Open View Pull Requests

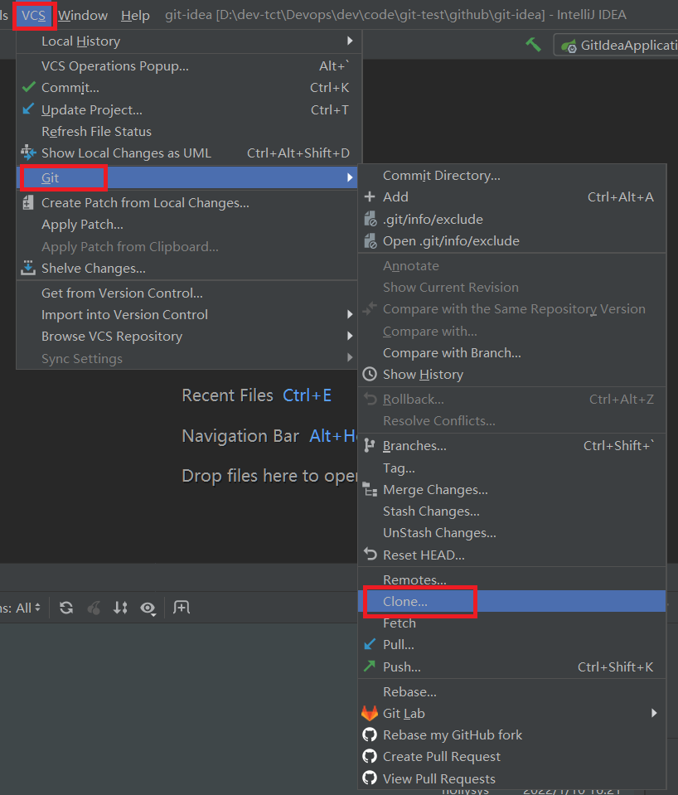pyautogui.click(x=512, y=778)
